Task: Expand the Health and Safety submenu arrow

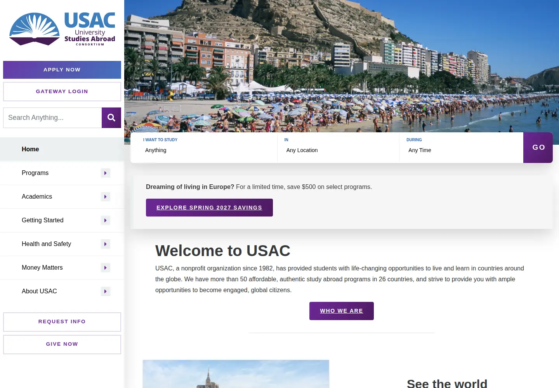Action: tap(105, 244)
